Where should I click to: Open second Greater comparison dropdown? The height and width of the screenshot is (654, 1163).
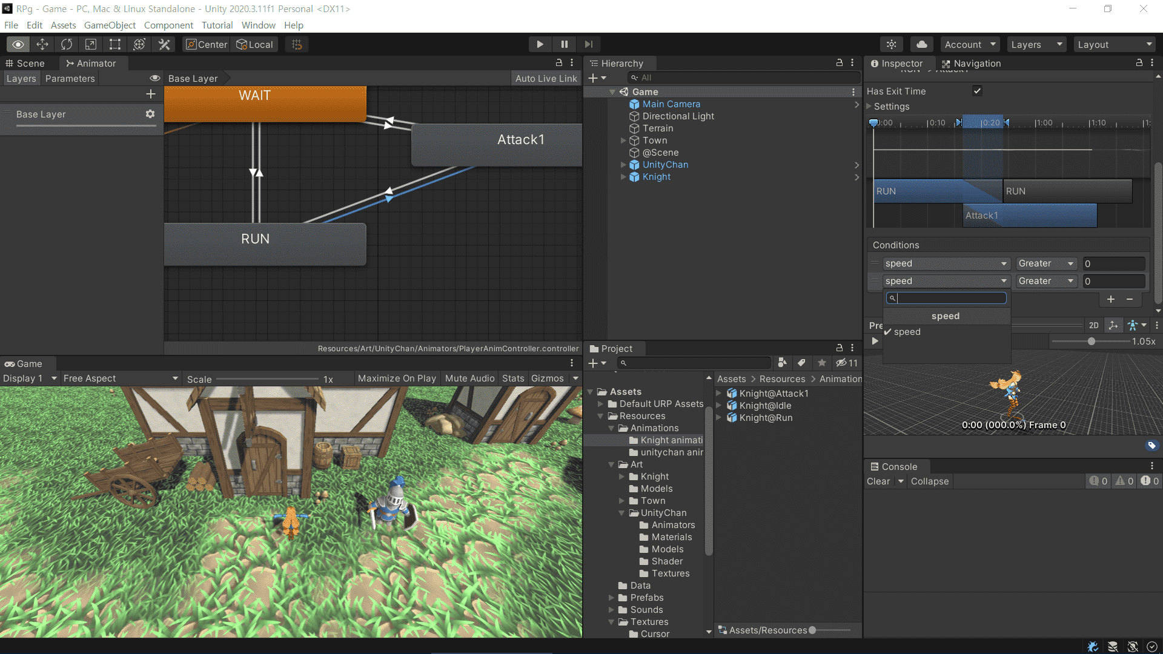pos(1046,281)
